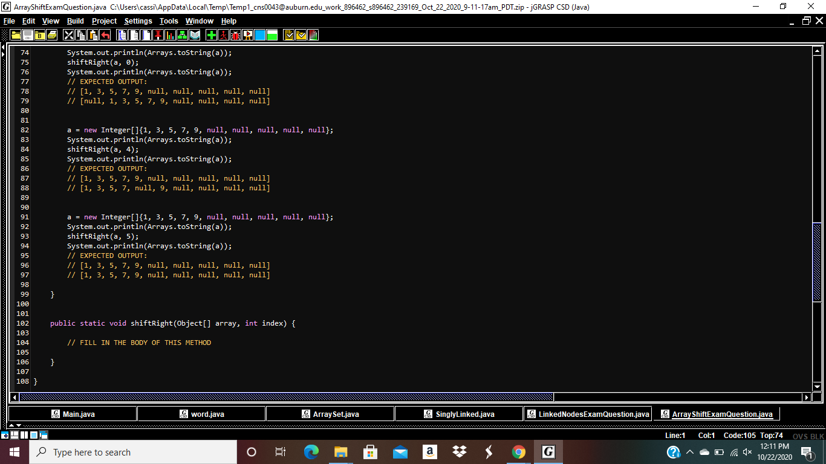
Task: Click the Open File folder icon
Action: tap(16, 35)
